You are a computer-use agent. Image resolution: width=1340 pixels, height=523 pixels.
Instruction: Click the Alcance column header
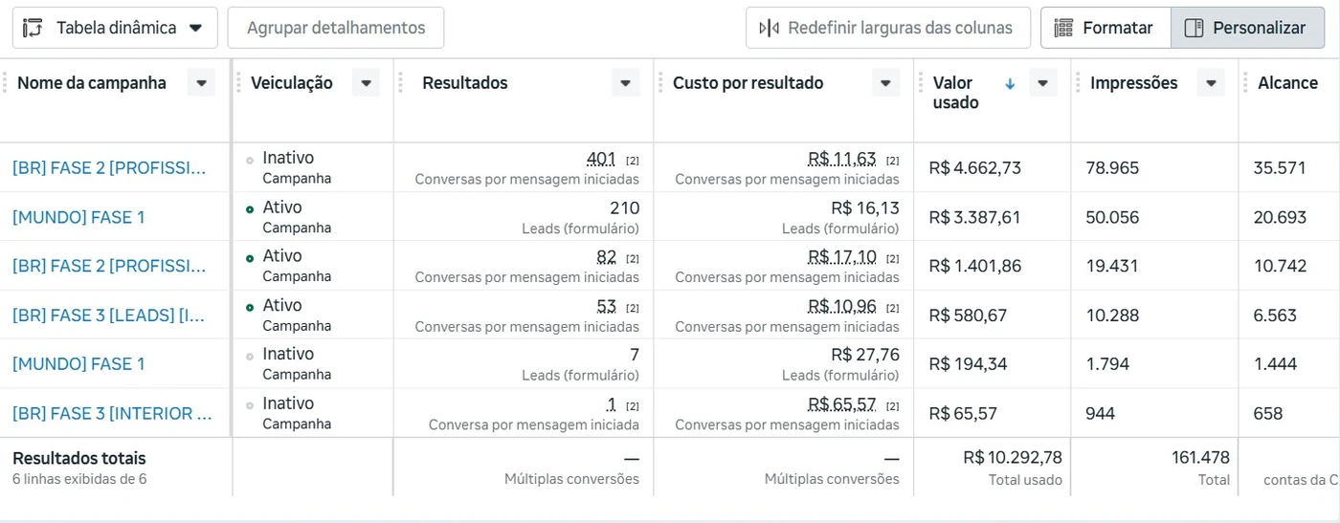pos(1287,83)
